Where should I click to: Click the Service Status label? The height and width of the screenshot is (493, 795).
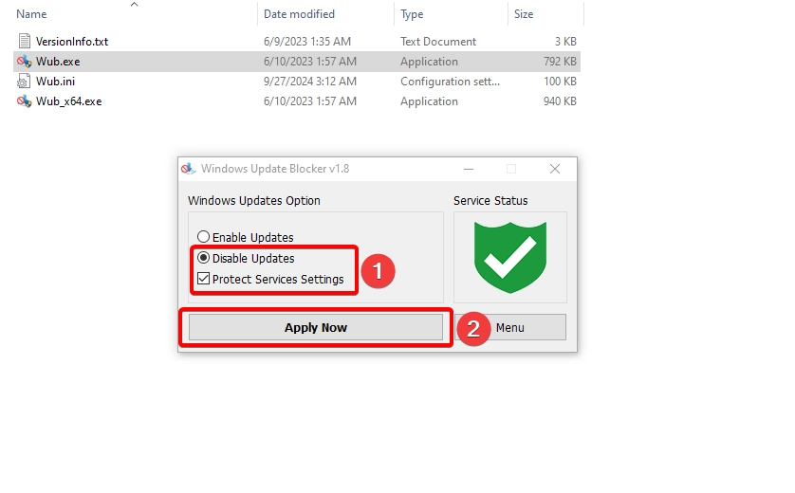click(x=490, y=201)
